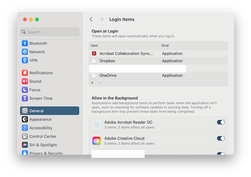This screenshot has height=177, width=251.
Task: Open Control Center settings
Action: tap(50, 136)
